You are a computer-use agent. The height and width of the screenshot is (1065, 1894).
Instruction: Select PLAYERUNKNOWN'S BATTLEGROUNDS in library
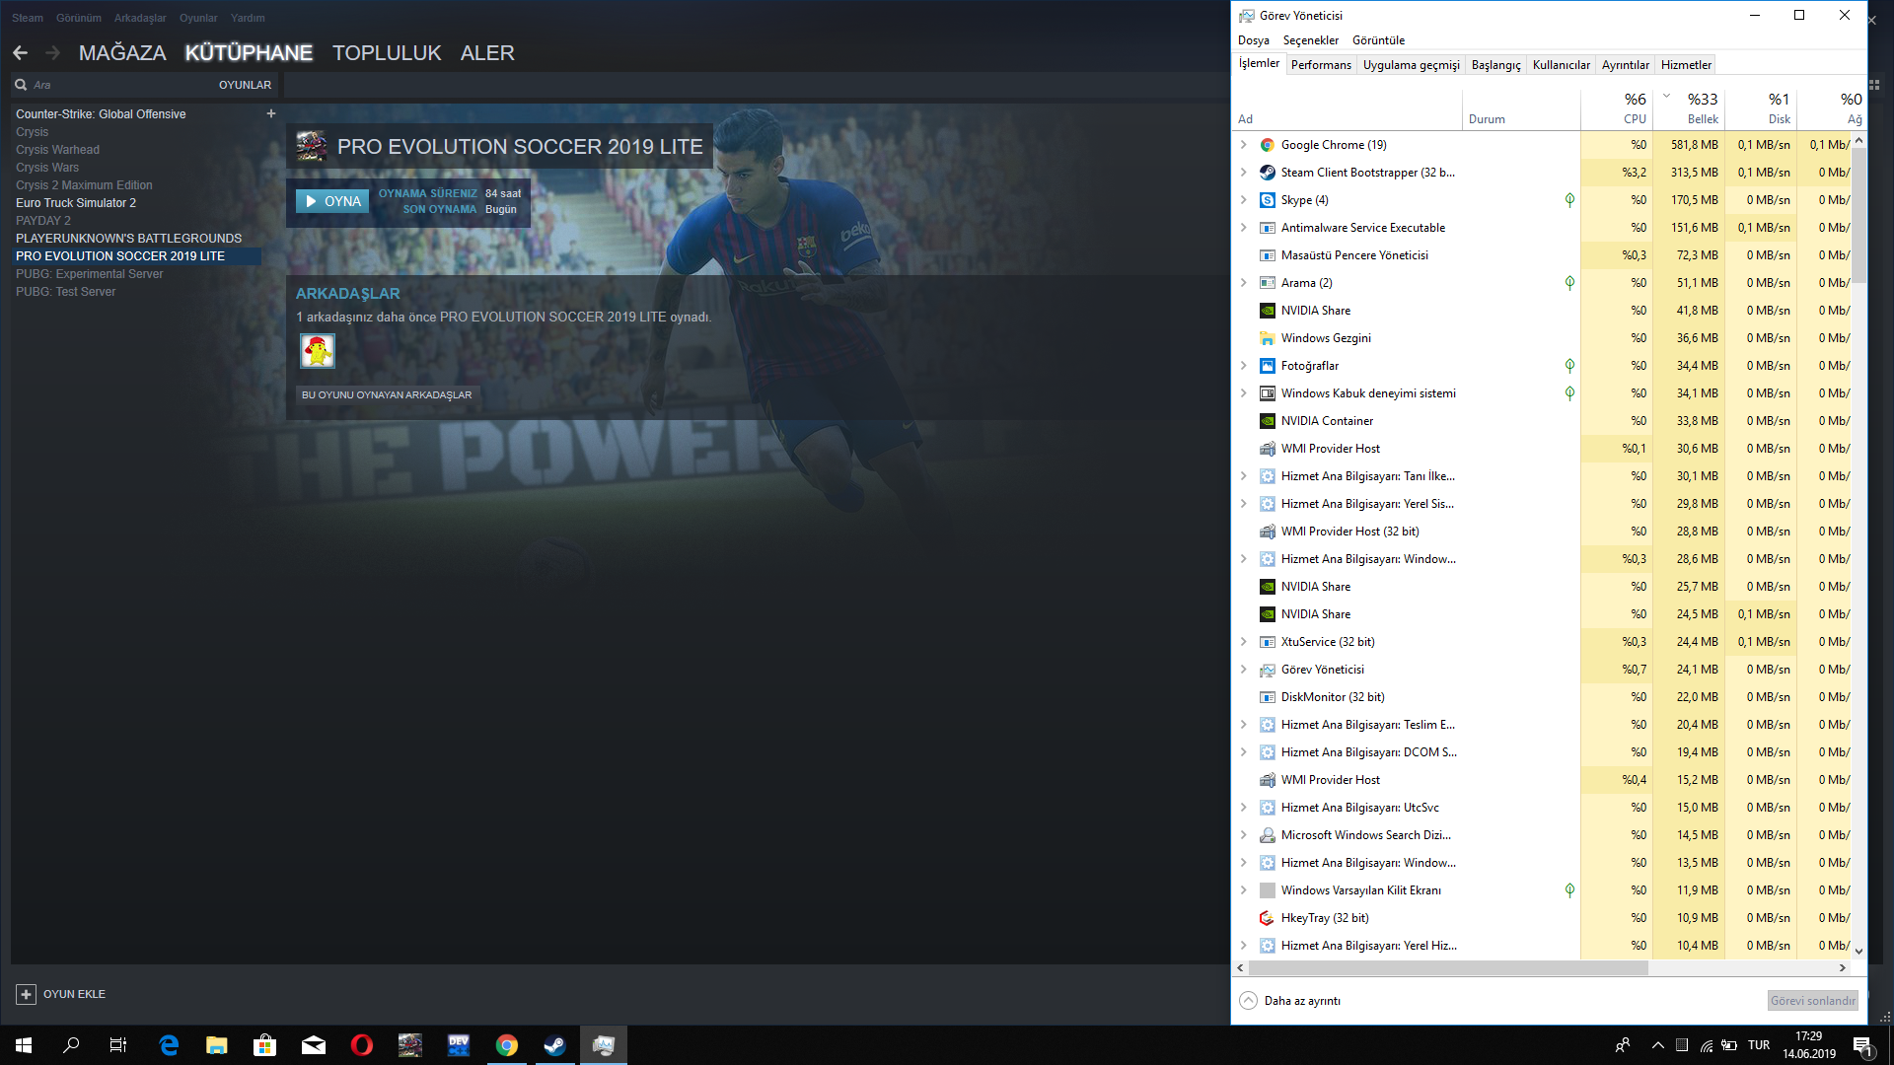coord(128,239)
